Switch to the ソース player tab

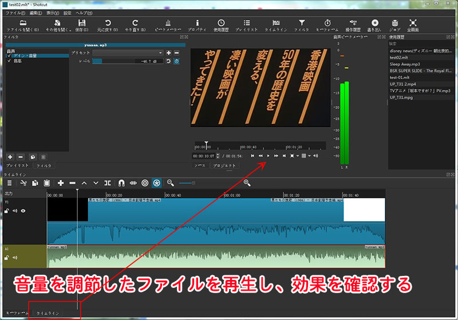[200, 165]
